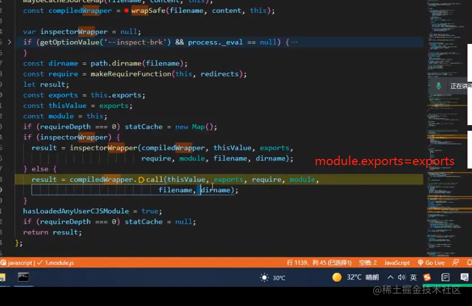Click the makeRequireFunction call
Screen dimensions: 472x306
click(131, 74)
